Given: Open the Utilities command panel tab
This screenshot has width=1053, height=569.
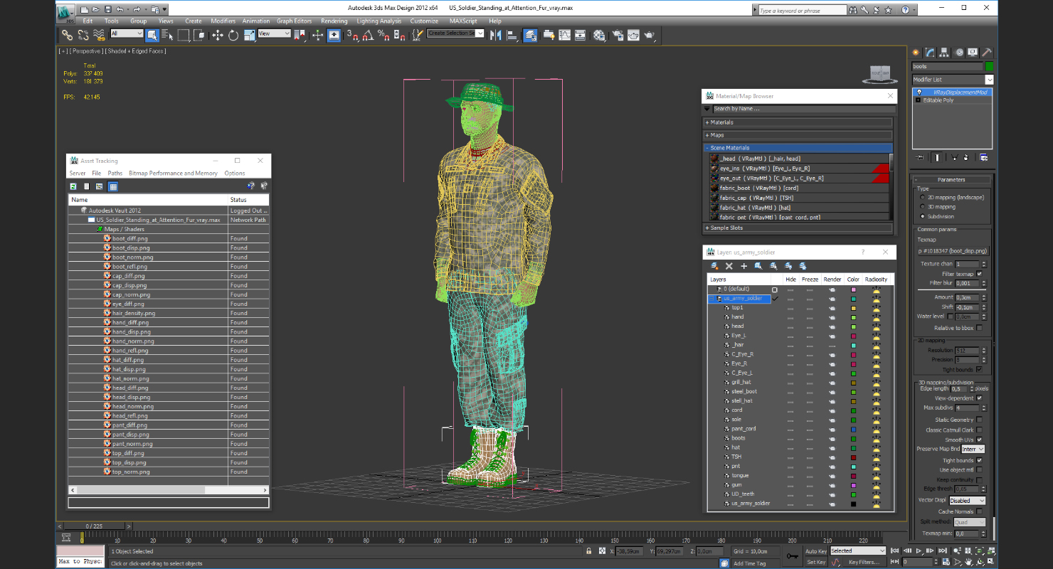Looking at the screenshot, I should (x=986, y=53).
